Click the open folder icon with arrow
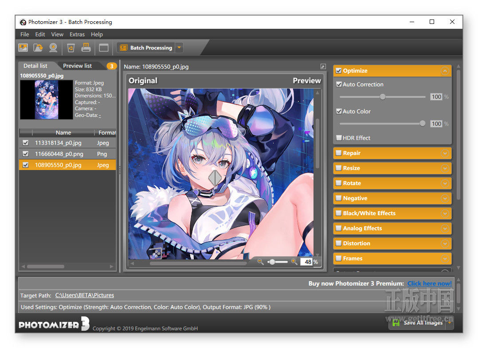 (38, 47)
